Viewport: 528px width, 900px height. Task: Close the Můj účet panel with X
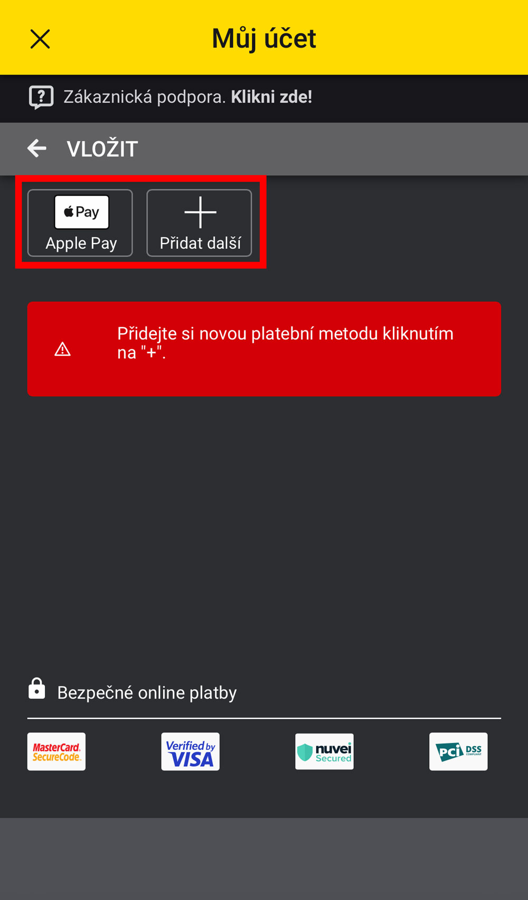point(40,39)
